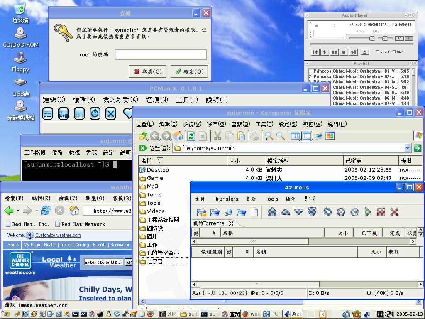Click Konqueror's forward arrow icon

tap(167, 136)
